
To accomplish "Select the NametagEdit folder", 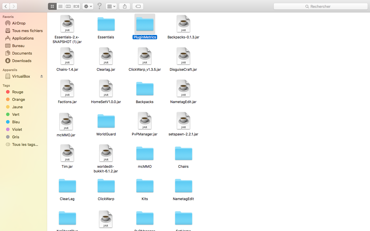I will coord(184,186).
